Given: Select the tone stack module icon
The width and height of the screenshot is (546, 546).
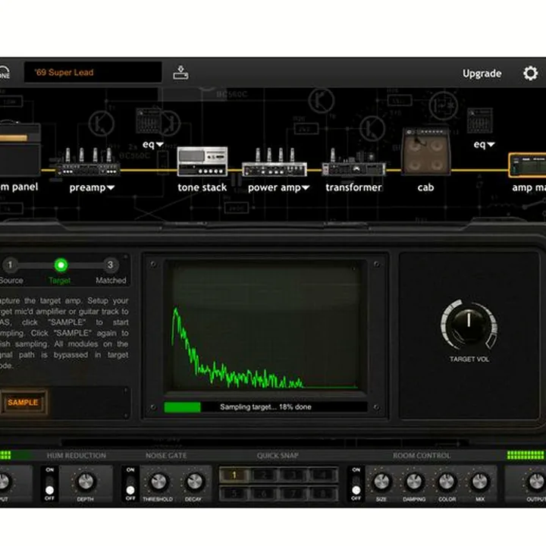Looking at the screenshot, I should (202, 162).
